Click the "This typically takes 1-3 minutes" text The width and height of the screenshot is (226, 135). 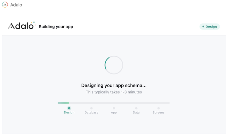pos(114,92)
